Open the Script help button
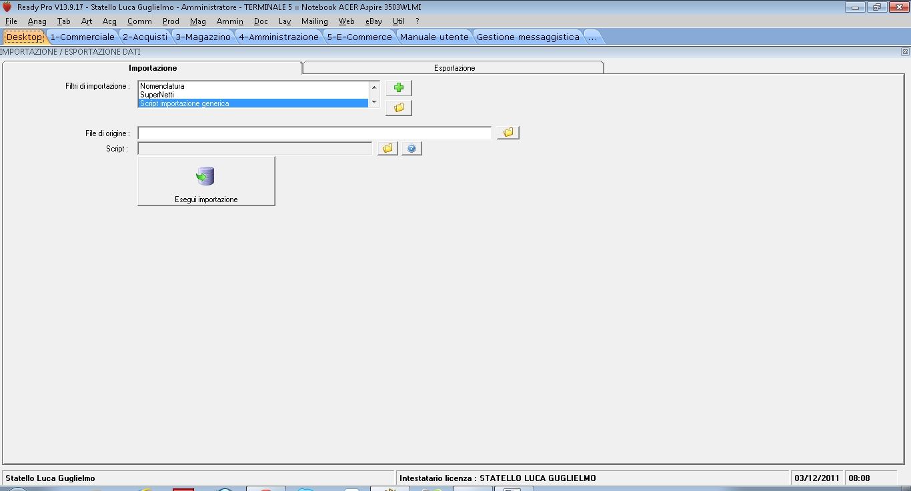This screenshot has width=911, height=491. [411, 148]
